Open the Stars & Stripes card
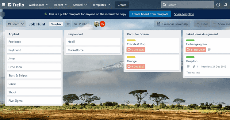 coord(34,75)
